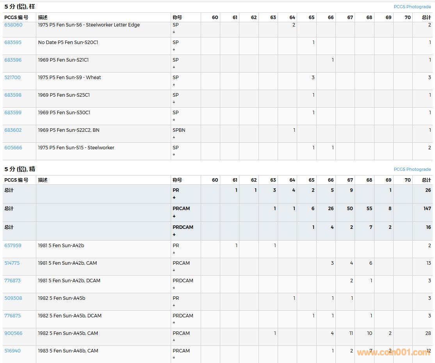
Task: Open PCGS number 776875 link
Action: click(12, 316)
